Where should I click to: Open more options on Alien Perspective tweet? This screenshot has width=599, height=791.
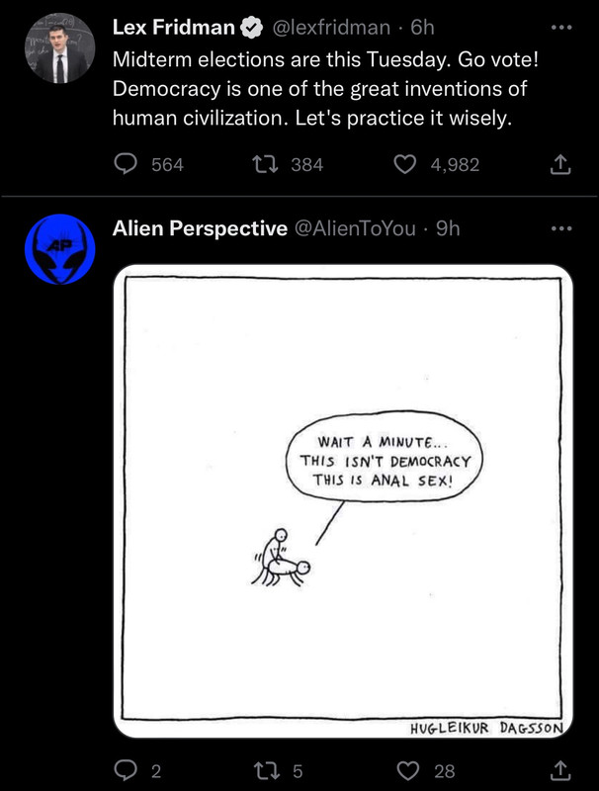click(x=561, y=228)
